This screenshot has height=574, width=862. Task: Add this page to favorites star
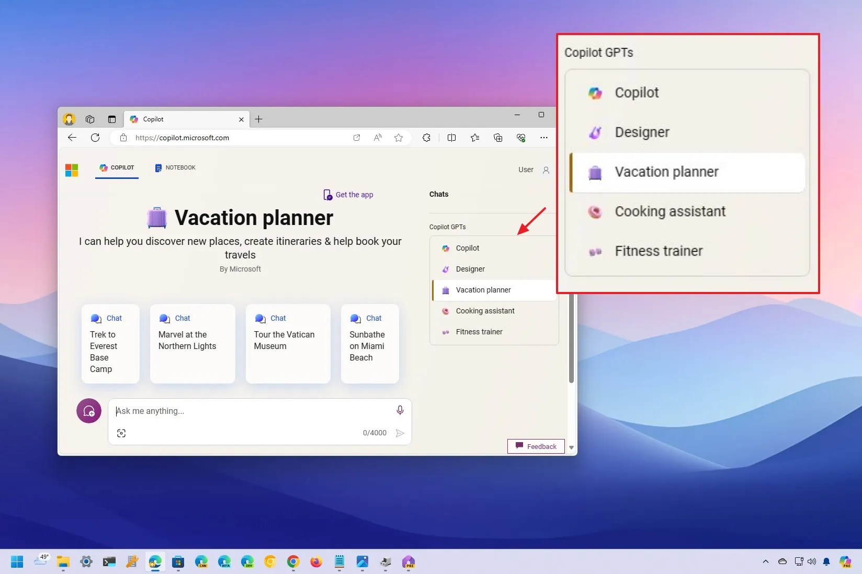point(399,138)
